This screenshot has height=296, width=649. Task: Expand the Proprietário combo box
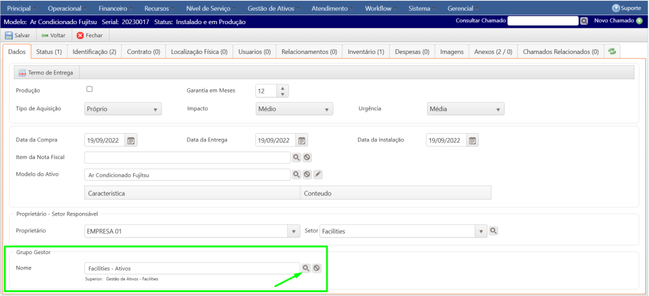coord(293,231)
